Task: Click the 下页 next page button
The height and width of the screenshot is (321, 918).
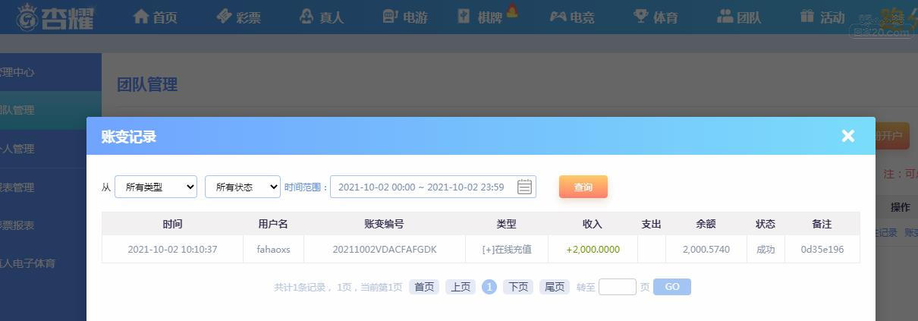Action: pyautogui.click(x=517, y=287)
